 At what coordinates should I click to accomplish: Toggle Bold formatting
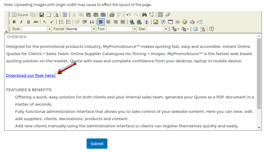[14, 22]
